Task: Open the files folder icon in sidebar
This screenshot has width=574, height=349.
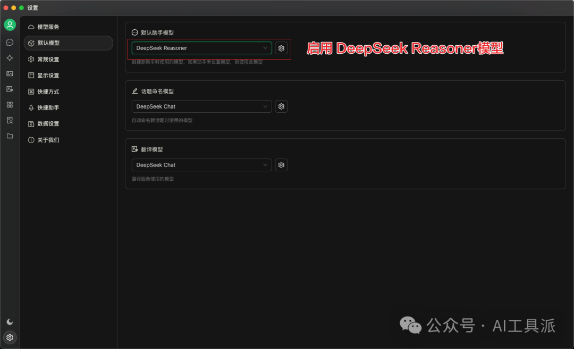Action: point(10,136)
